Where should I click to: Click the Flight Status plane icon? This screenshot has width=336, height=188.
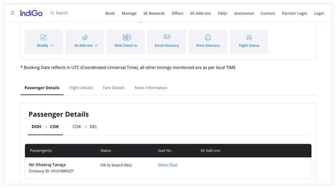tap(249, 37)
